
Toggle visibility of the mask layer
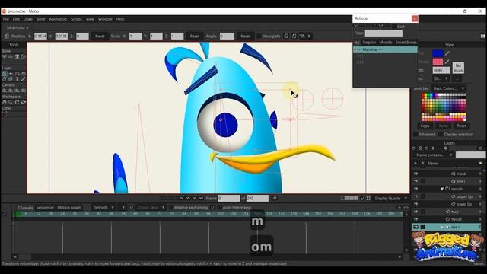point(415,174)
